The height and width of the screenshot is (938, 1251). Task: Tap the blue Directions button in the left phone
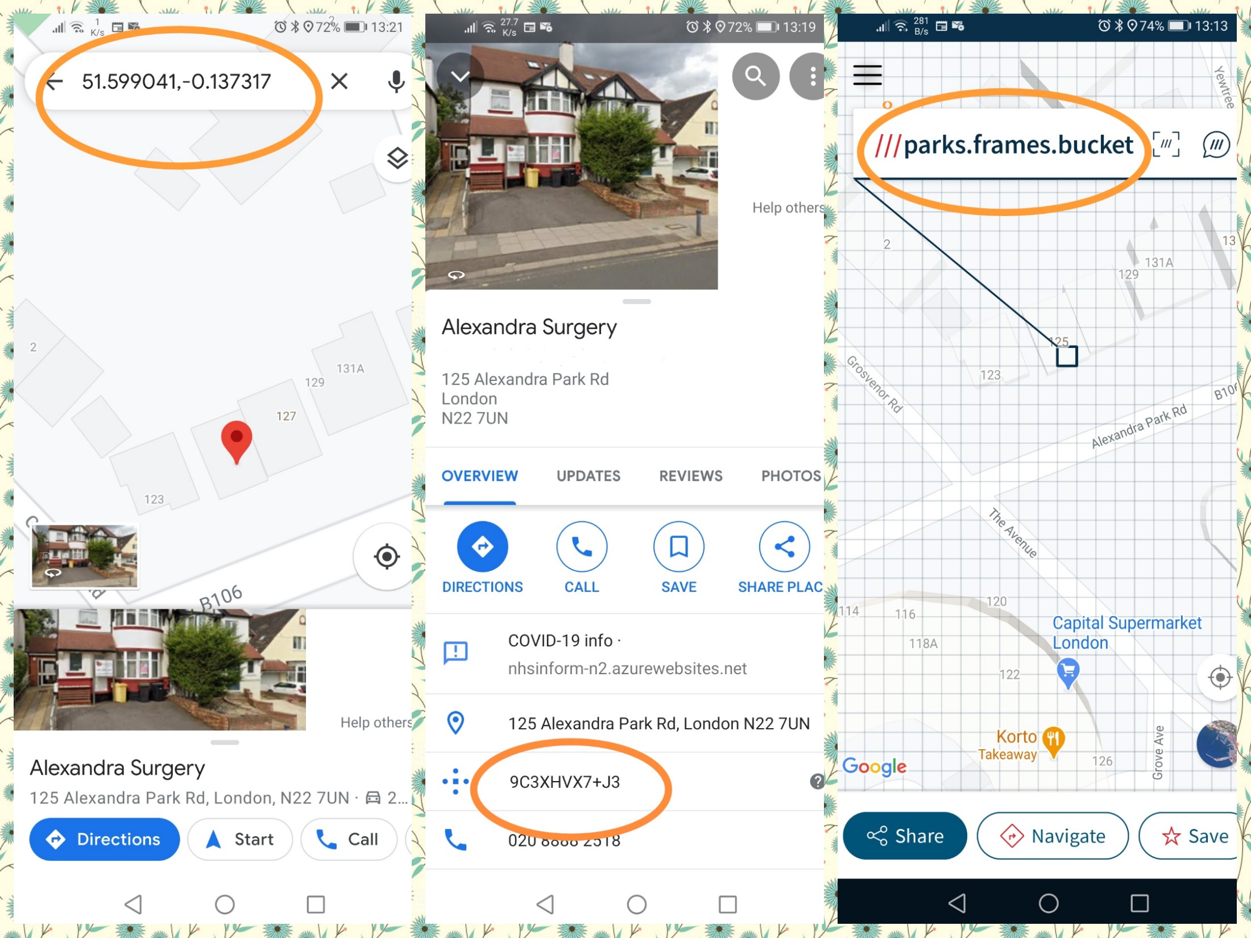coord(105,839)
